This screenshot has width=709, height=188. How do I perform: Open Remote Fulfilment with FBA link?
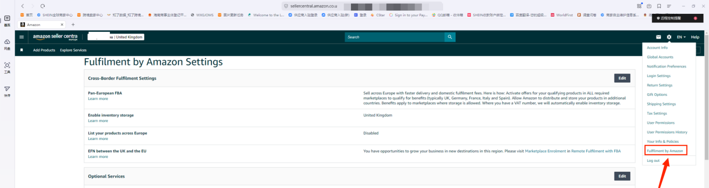point(596,151)
